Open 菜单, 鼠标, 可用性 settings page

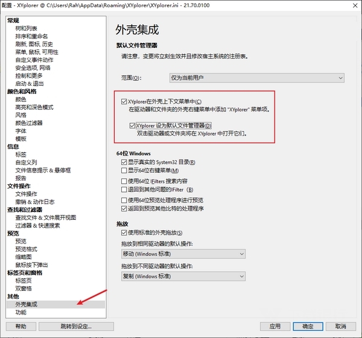(37, 52)
